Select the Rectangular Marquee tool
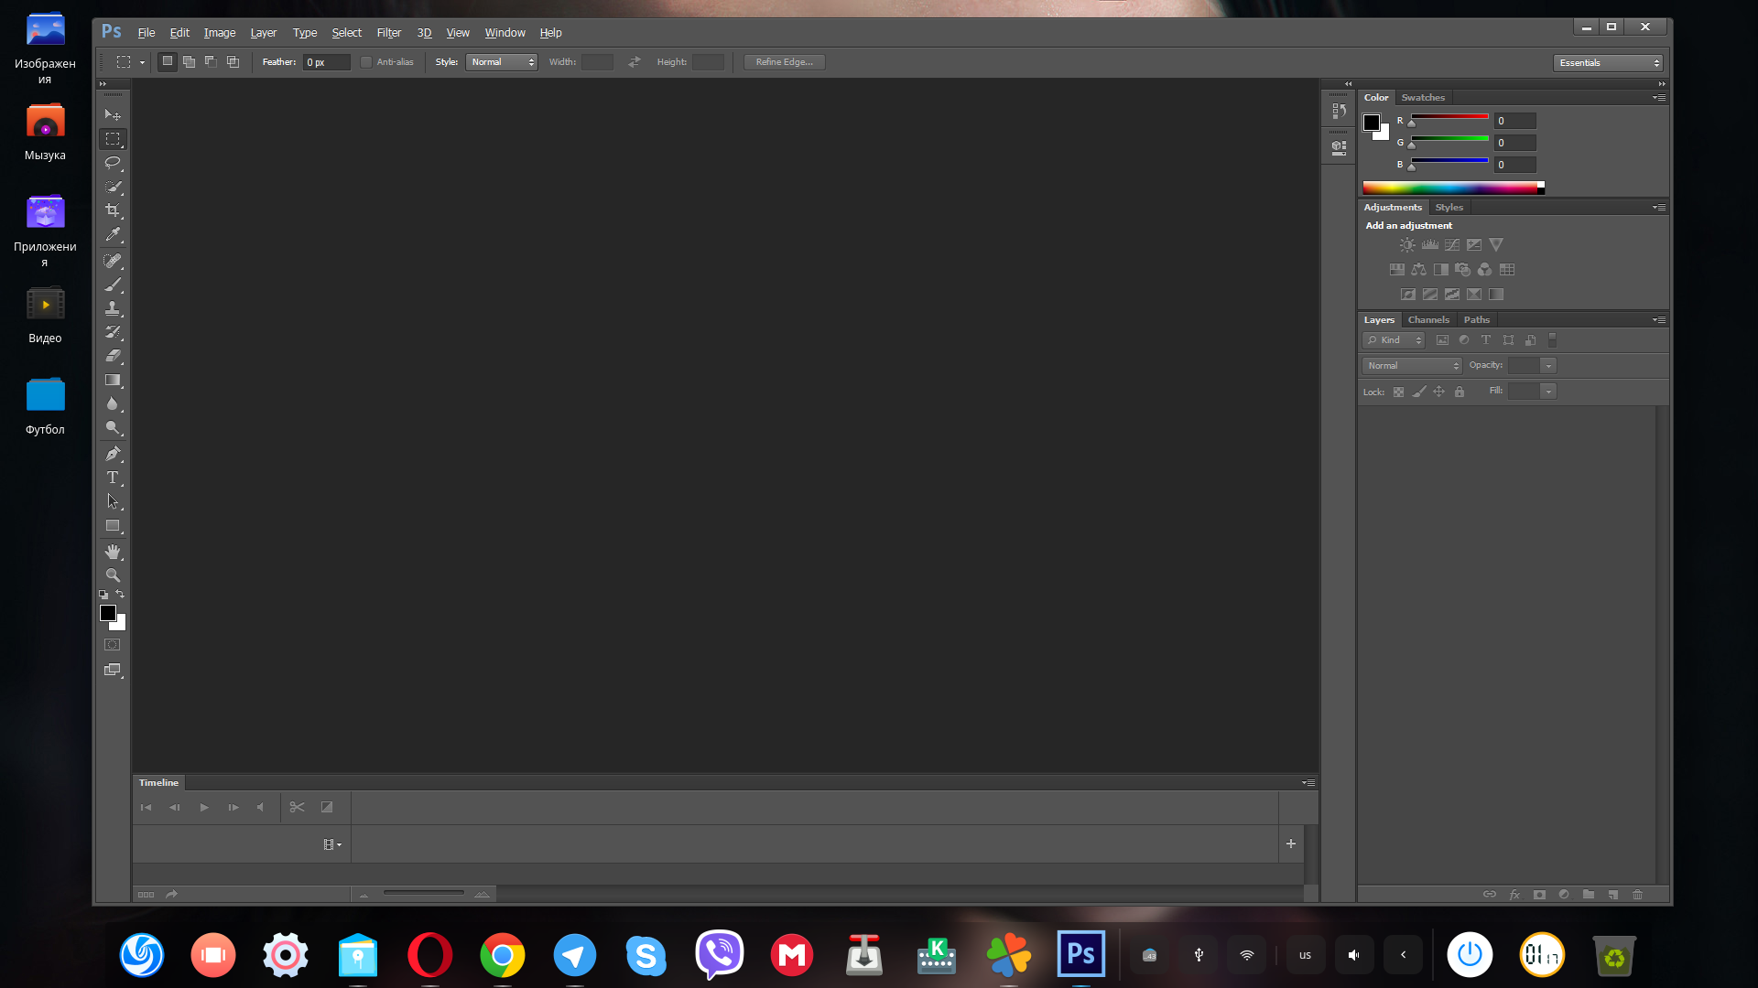This screenshot has width=1758, height=988. coord(113,139)
